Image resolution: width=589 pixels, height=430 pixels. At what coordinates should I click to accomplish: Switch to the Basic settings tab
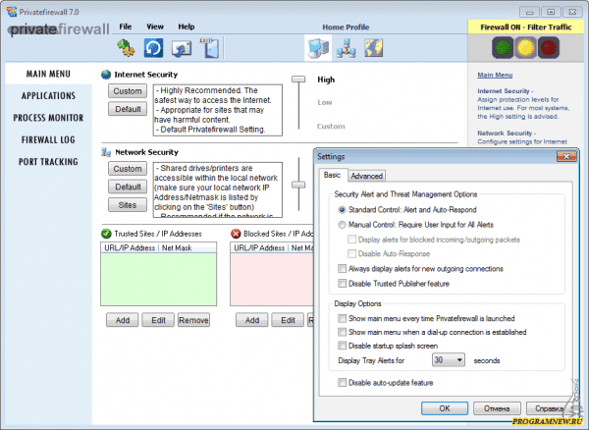click(x=332, y=175)
